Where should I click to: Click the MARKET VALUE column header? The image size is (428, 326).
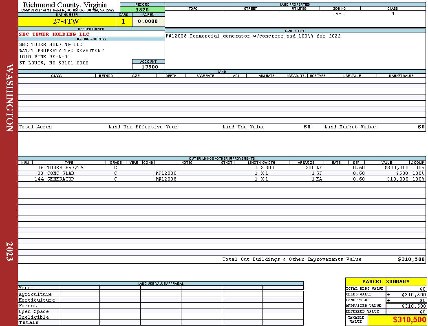click(401, 76)
